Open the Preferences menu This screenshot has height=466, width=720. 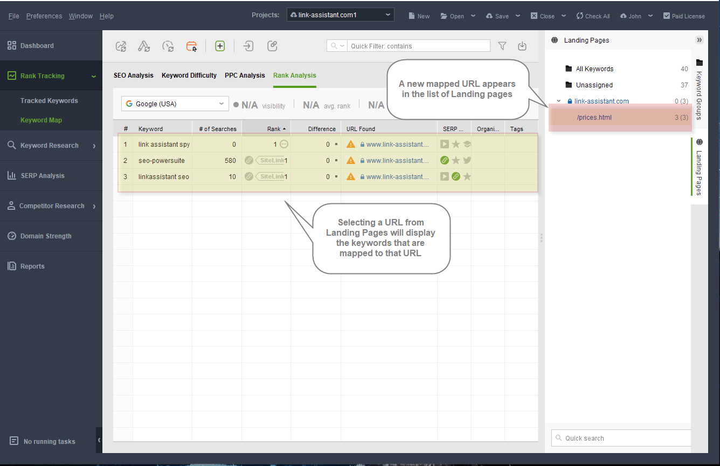point(44,16)
